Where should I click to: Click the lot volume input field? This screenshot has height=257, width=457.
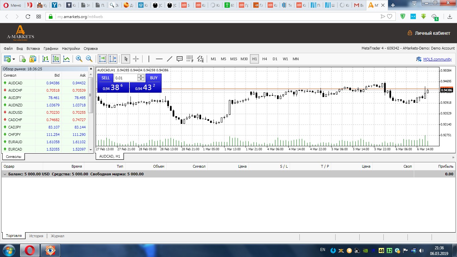126,78
